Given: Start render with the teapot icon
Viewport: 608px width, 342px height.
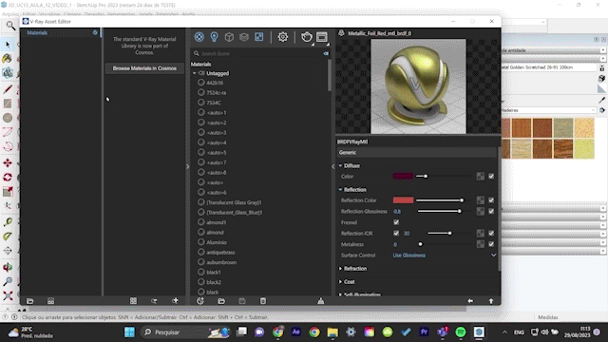Looking at the screenshot, I should click(x=307, y=37).
